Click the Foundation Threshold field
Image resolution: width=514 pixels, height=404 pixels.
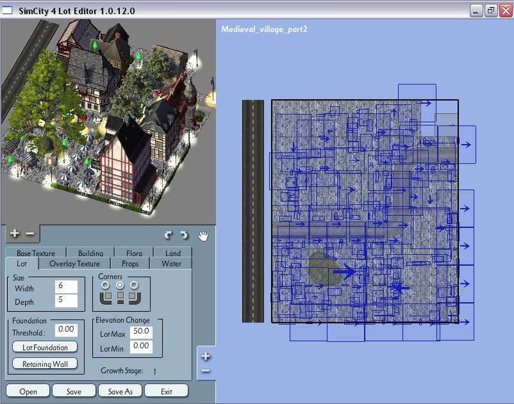point(66,329)
